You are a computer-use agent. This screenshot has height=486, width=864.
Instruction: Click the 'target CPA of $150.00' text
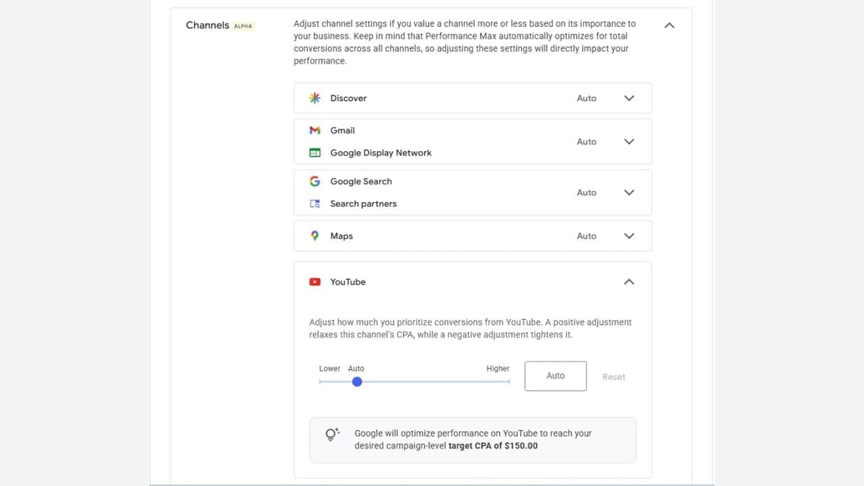[x=493, y=446]
